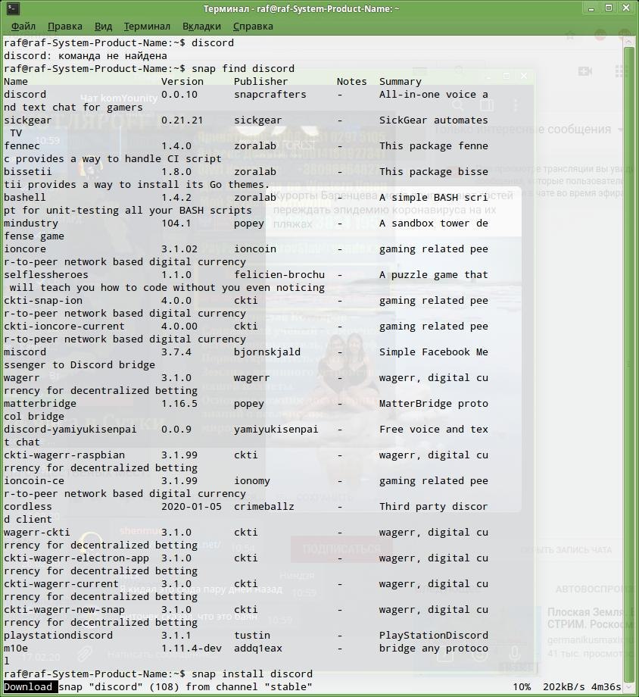The height and width of the screenshot is (697, 639).
Task: Click the selflessheroes package name
Action: [x=45, y=275]
